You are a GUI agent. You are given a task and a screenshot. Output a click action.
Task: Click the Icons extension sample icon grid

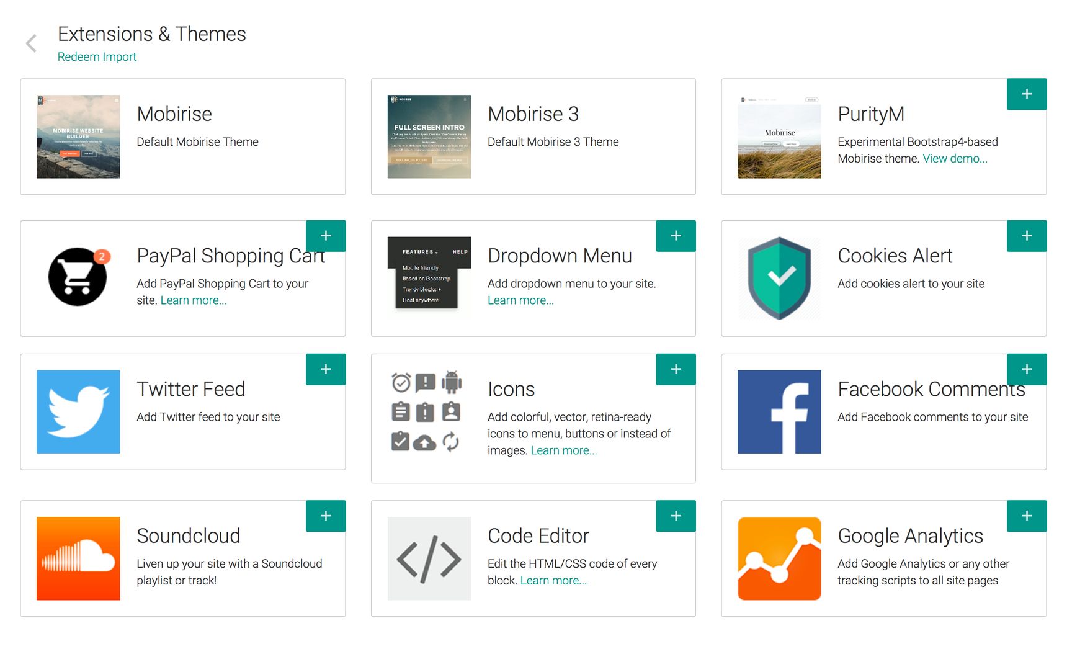tap(426, 411)
